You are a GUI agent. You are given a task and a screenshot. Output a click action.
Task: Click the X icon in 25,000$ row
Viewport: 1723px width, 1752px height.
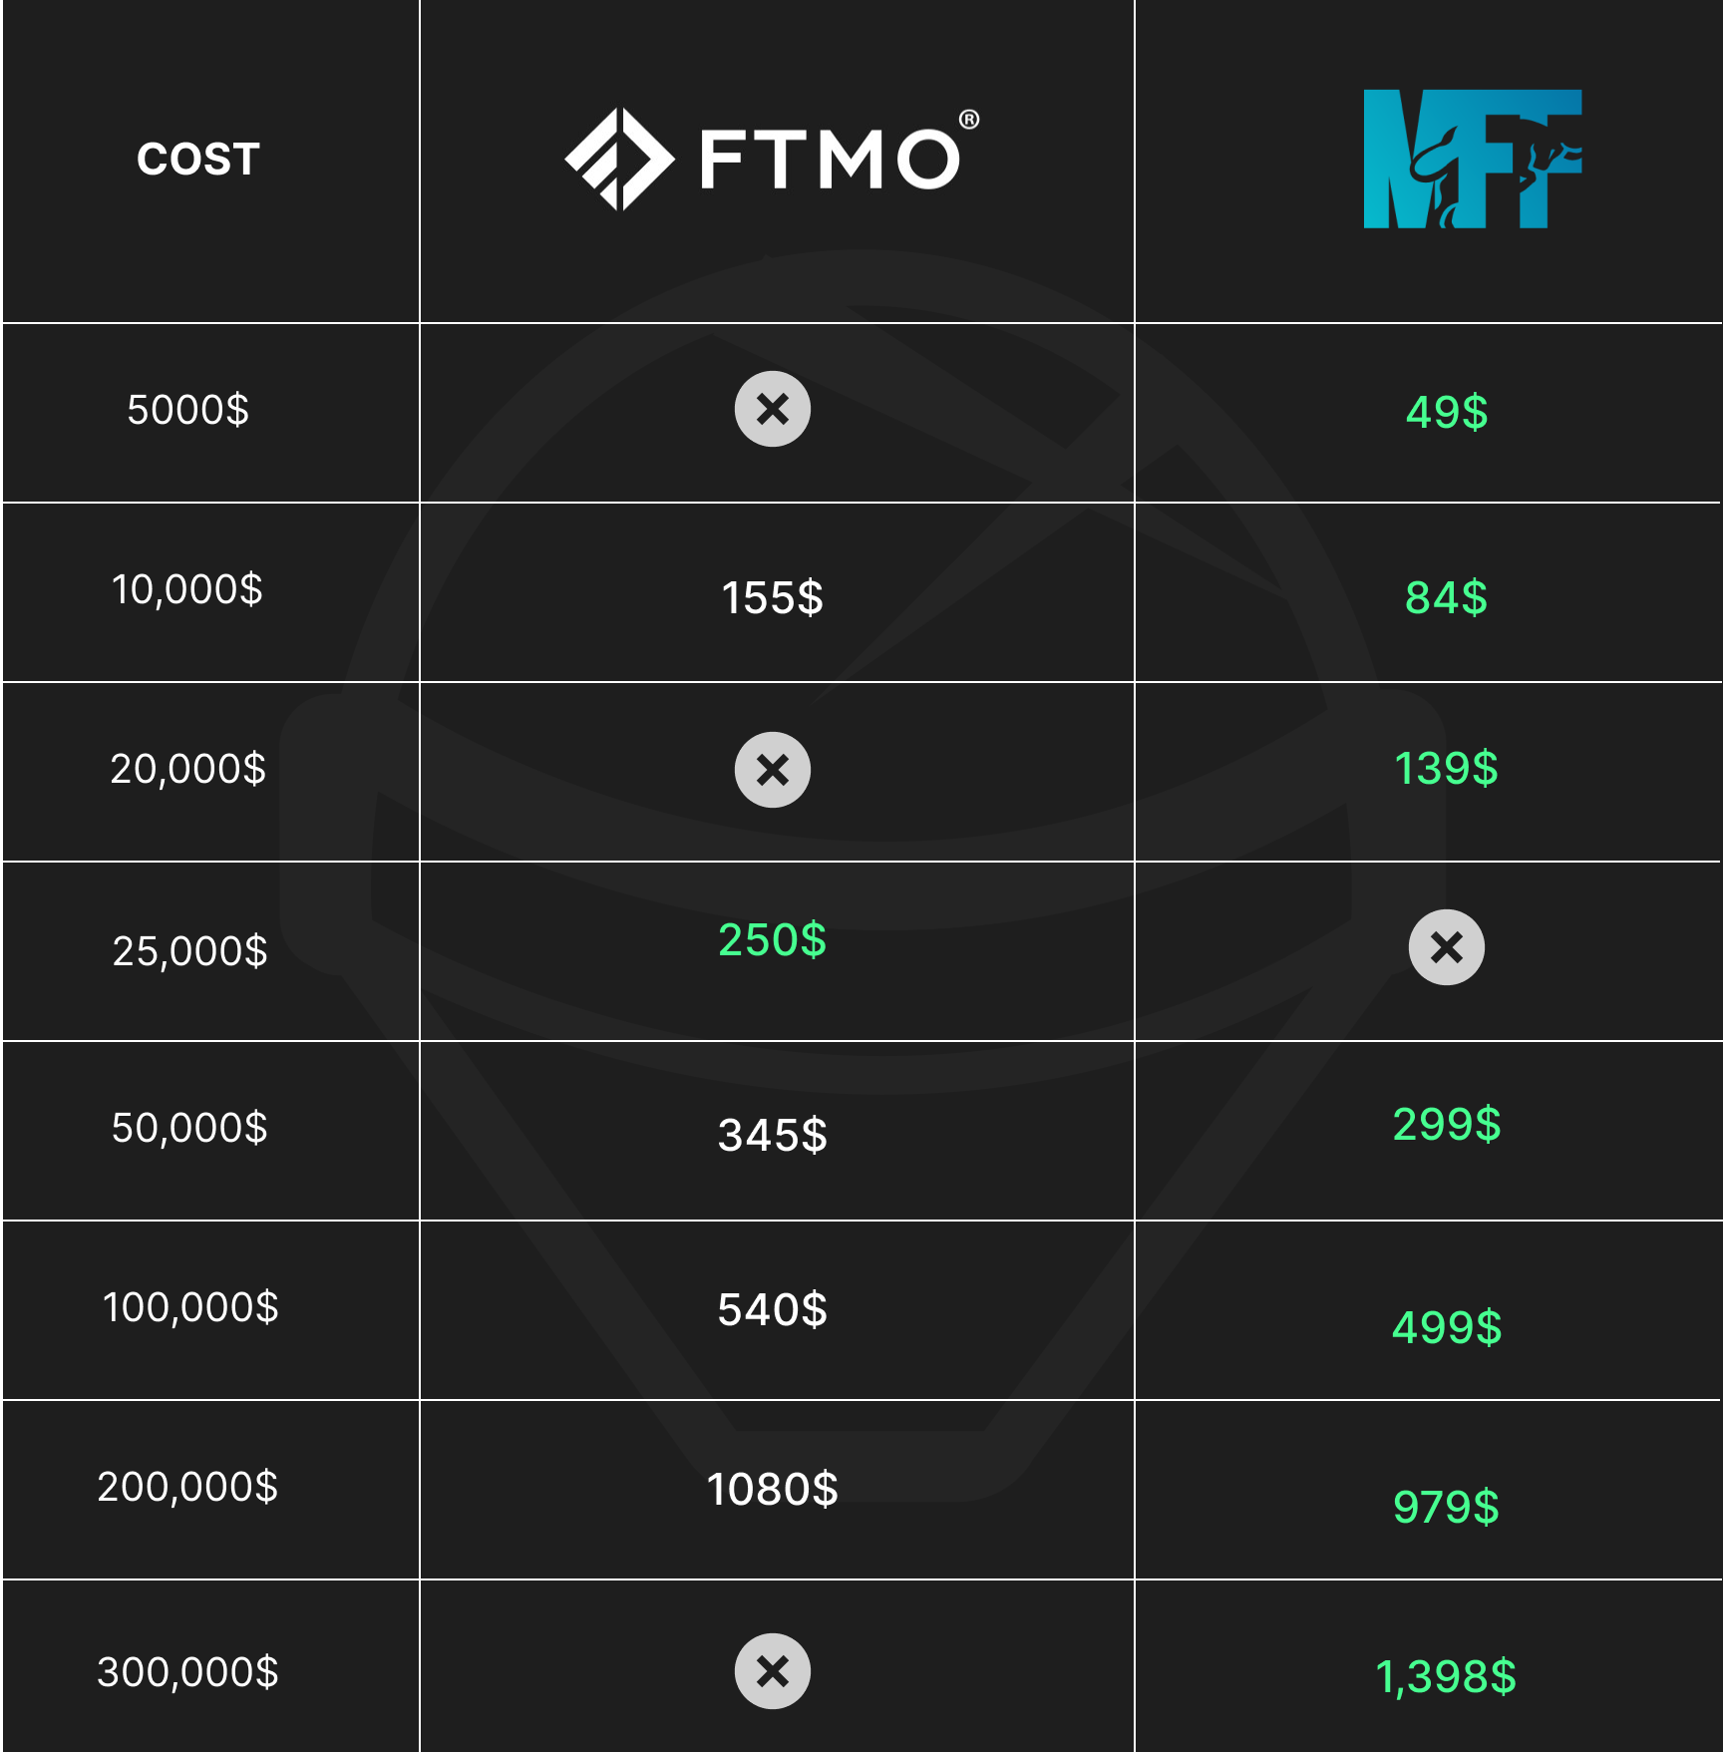(x=1447, y=947)
